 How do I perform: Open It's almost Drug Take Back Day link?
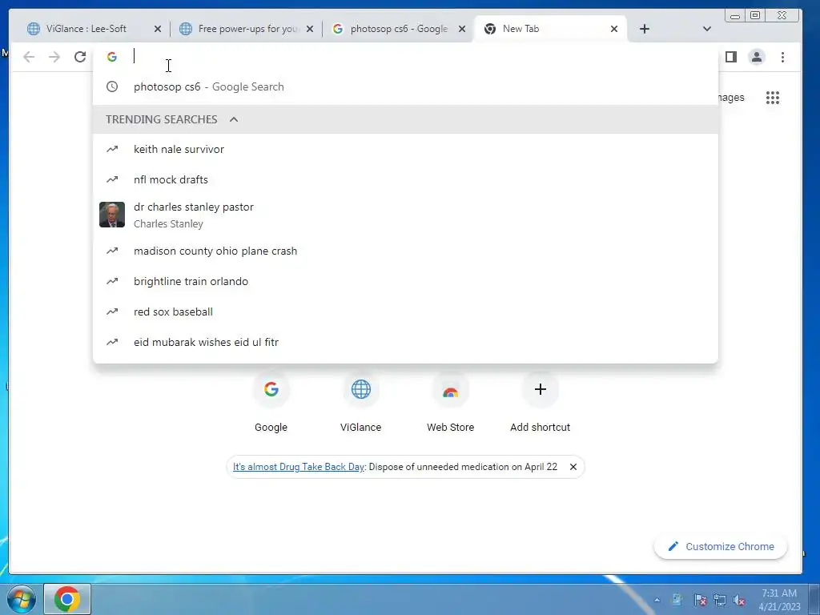299,467
